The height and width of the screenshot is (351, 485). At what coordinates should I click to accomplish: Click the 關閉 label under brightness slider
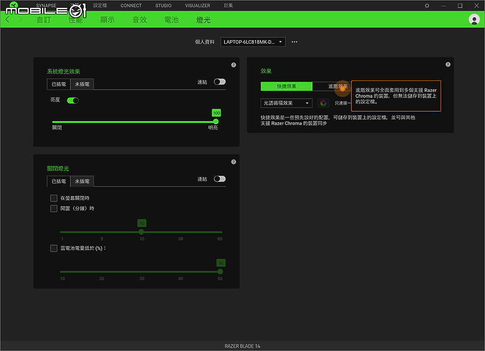click(x=57, y=127)
